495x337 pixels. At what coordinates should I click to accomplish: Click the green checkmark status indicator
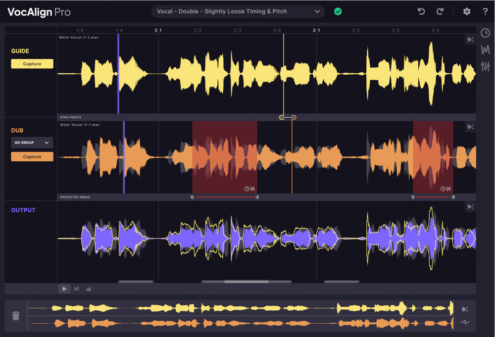point(338,11)
